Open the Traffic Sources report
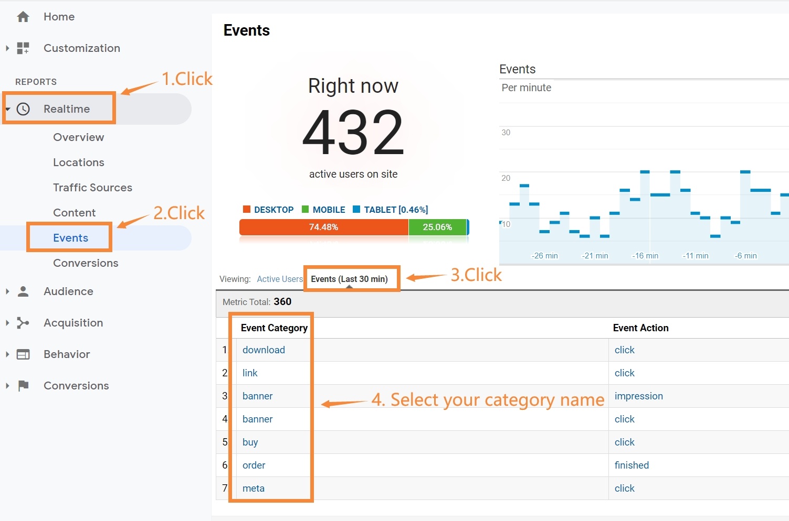The width and height of the screenshot is (789, 521). [92, 188]
